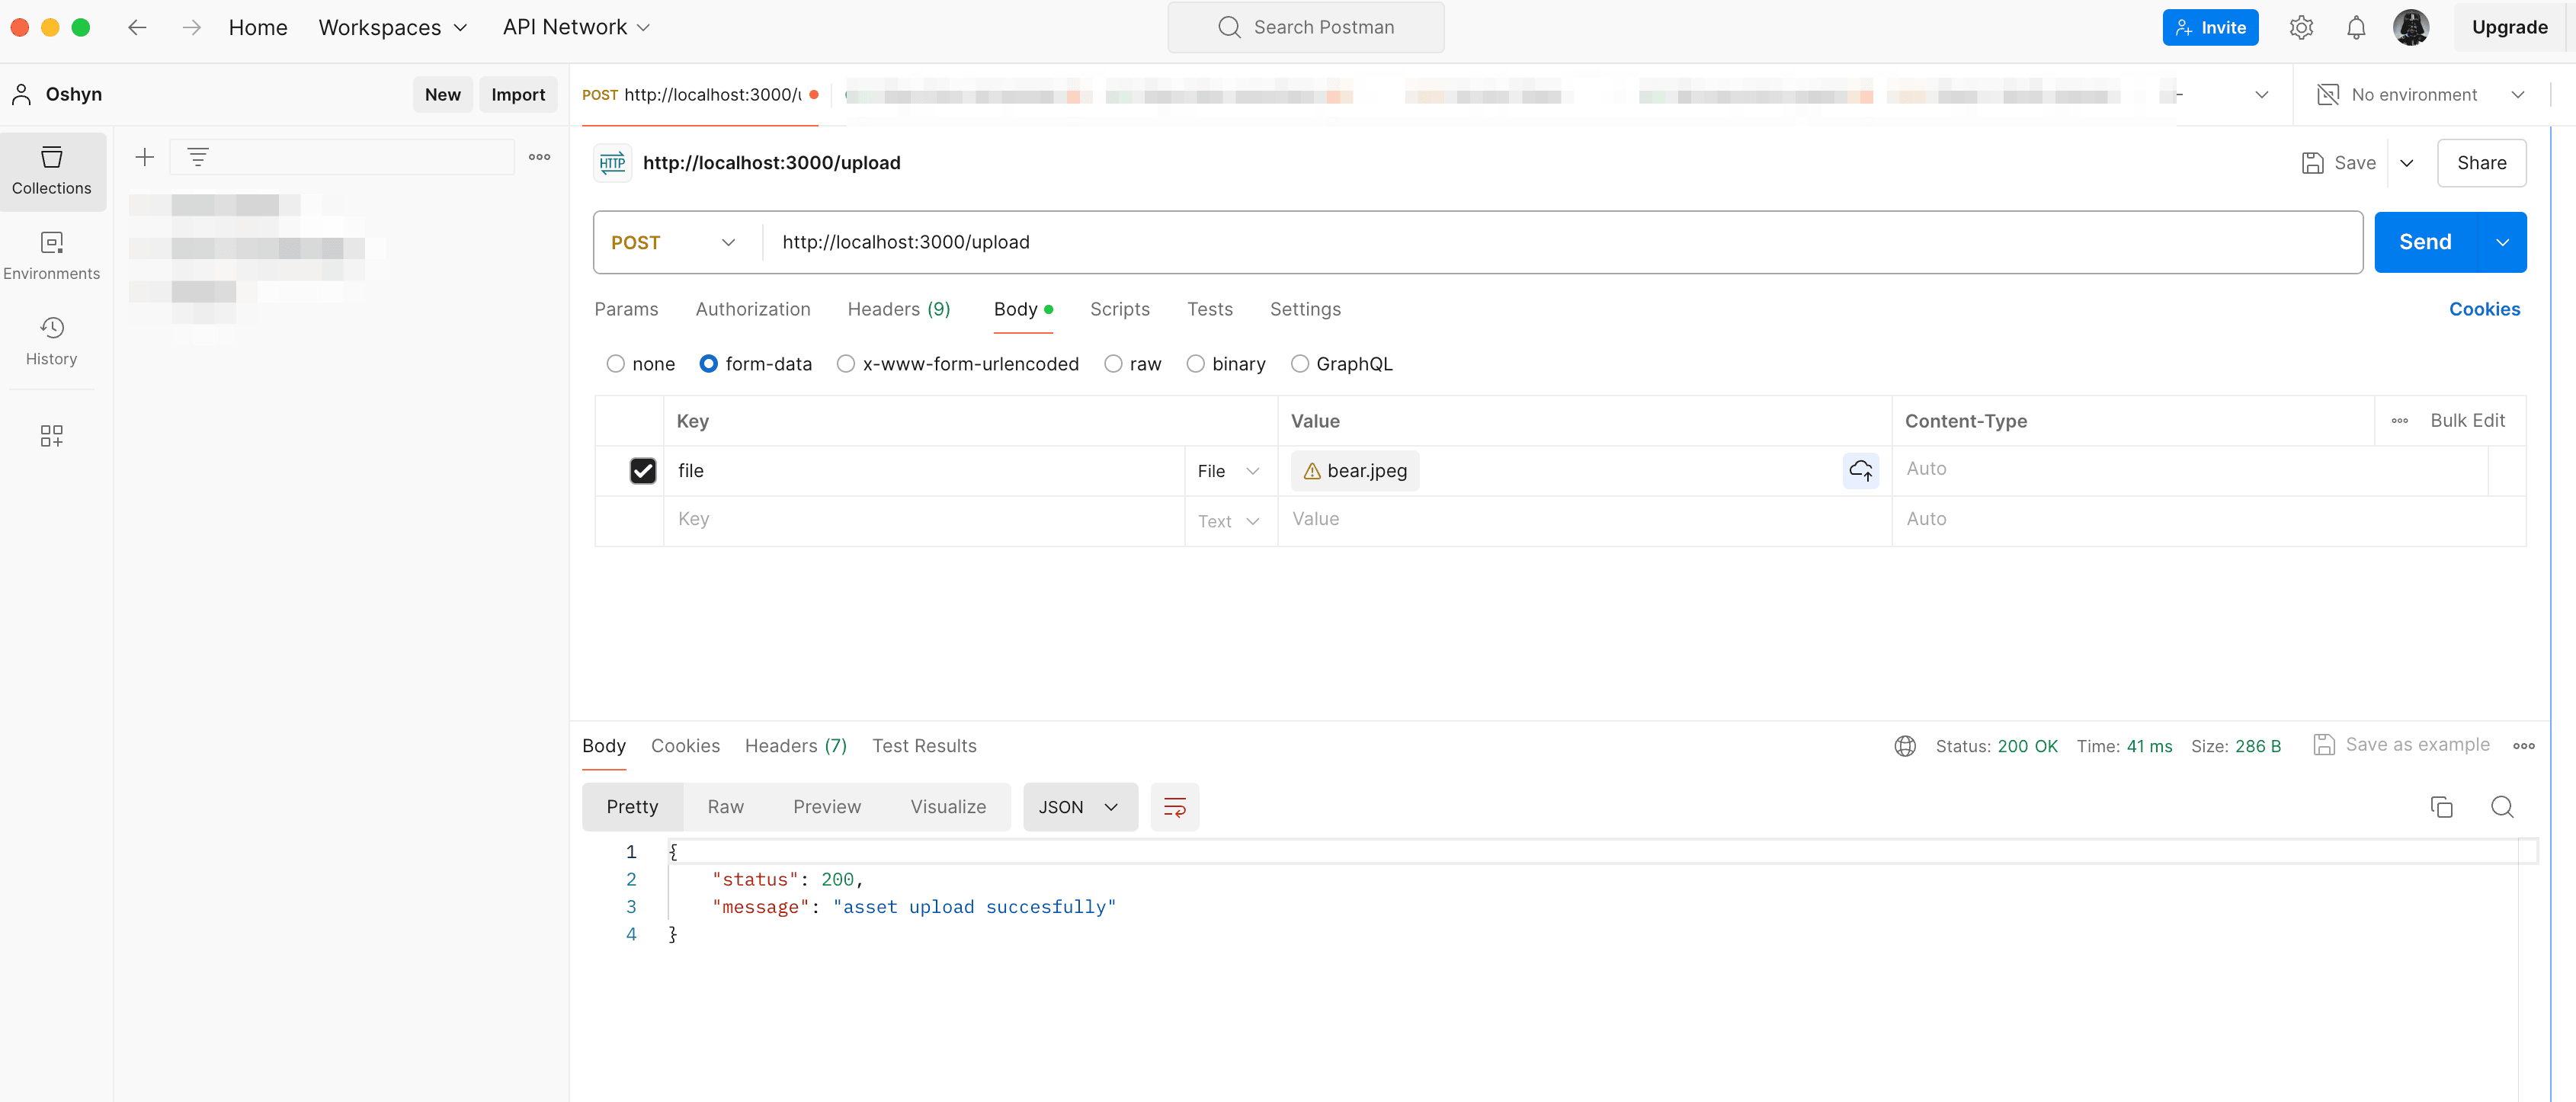Viewport: 2576px width, 1102px height.
Task: Open the History sidebar panel
Action: click(52, 341)
